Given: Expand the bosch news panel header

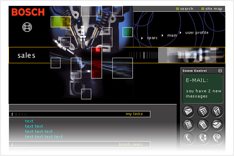Looking at the screenshot, I should pos(131,144).
